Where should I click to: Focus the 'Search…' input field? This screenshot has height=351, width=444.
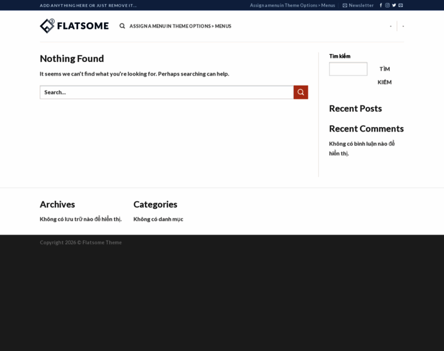point(166,92)
